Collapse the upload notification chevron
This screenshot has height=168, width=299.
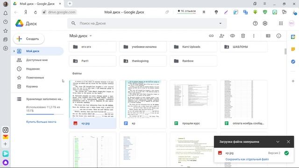pyautogui.click(x=278, y=142)
